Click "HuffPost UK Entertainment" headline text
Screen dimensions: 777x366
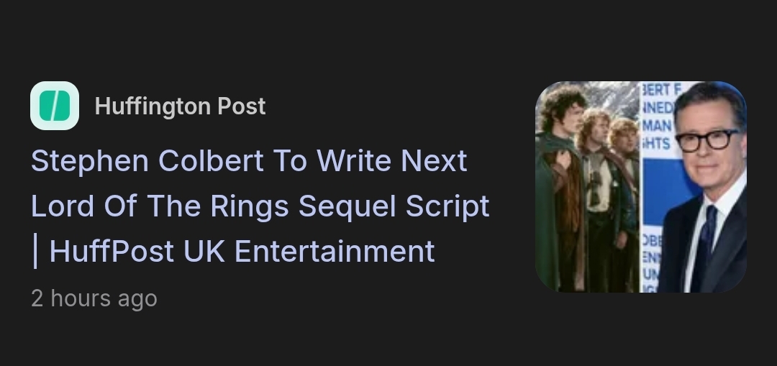pyautogui.click(x=242, y=251)
